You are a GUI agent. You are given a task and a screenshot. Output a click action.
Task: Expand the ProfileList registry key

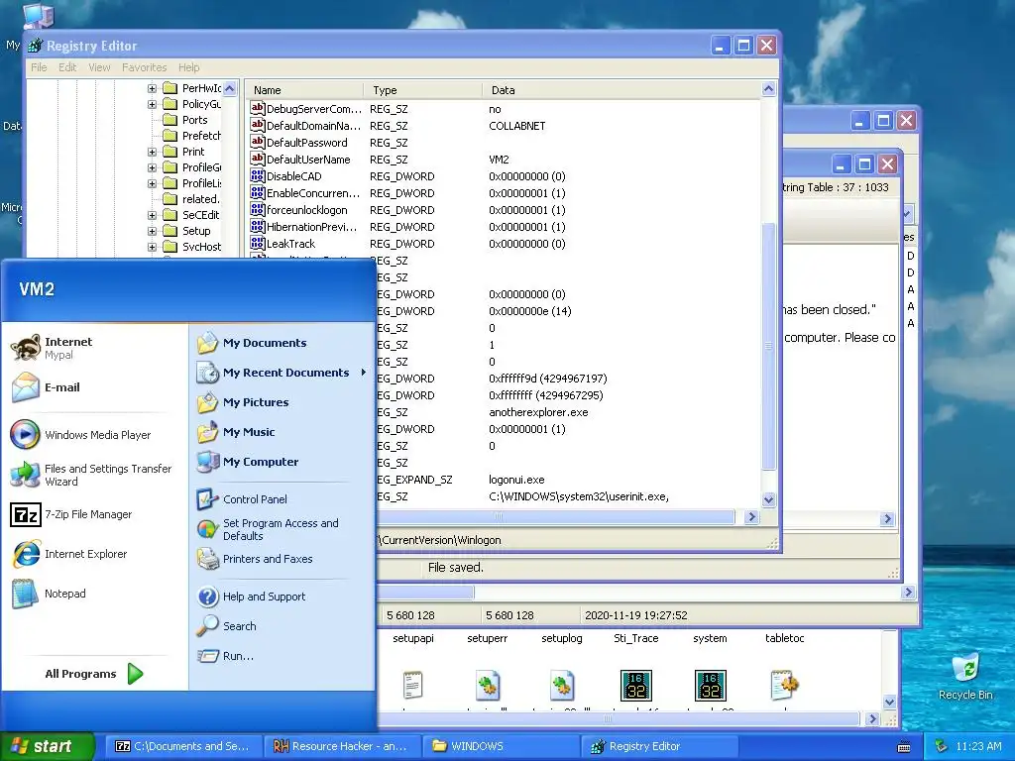point(152,183)
